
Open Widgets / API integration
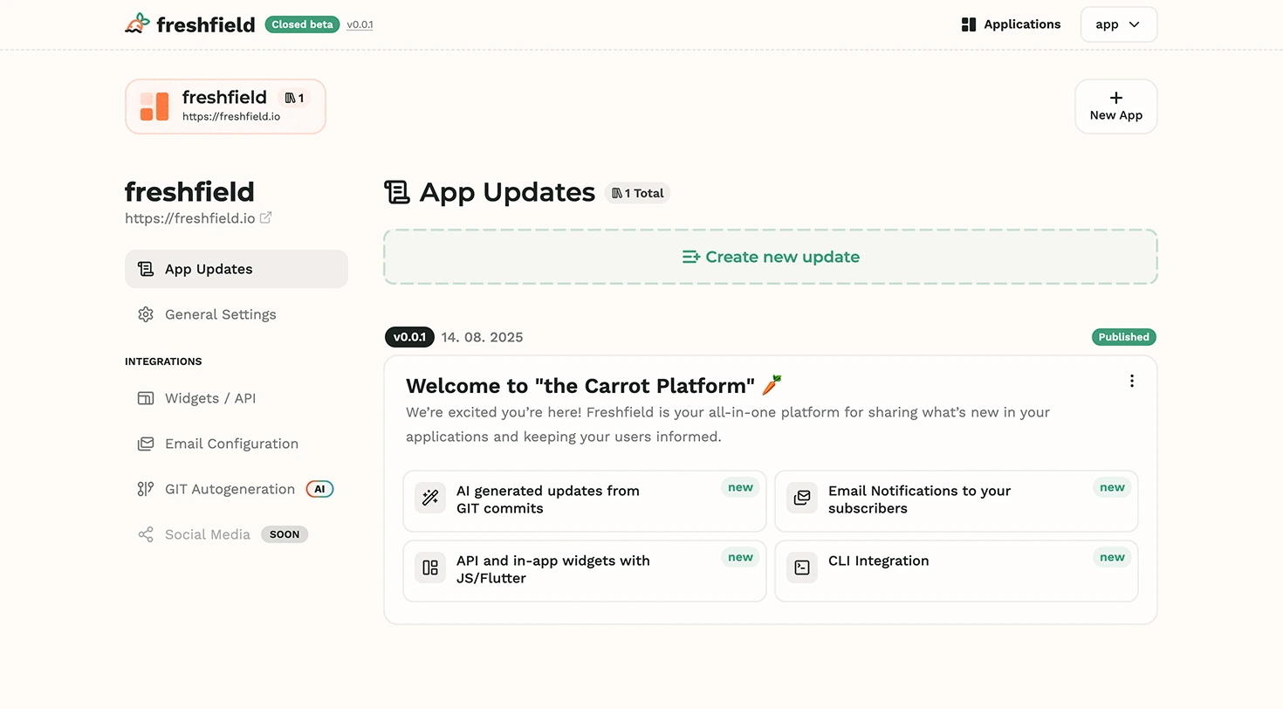(237, 398)
